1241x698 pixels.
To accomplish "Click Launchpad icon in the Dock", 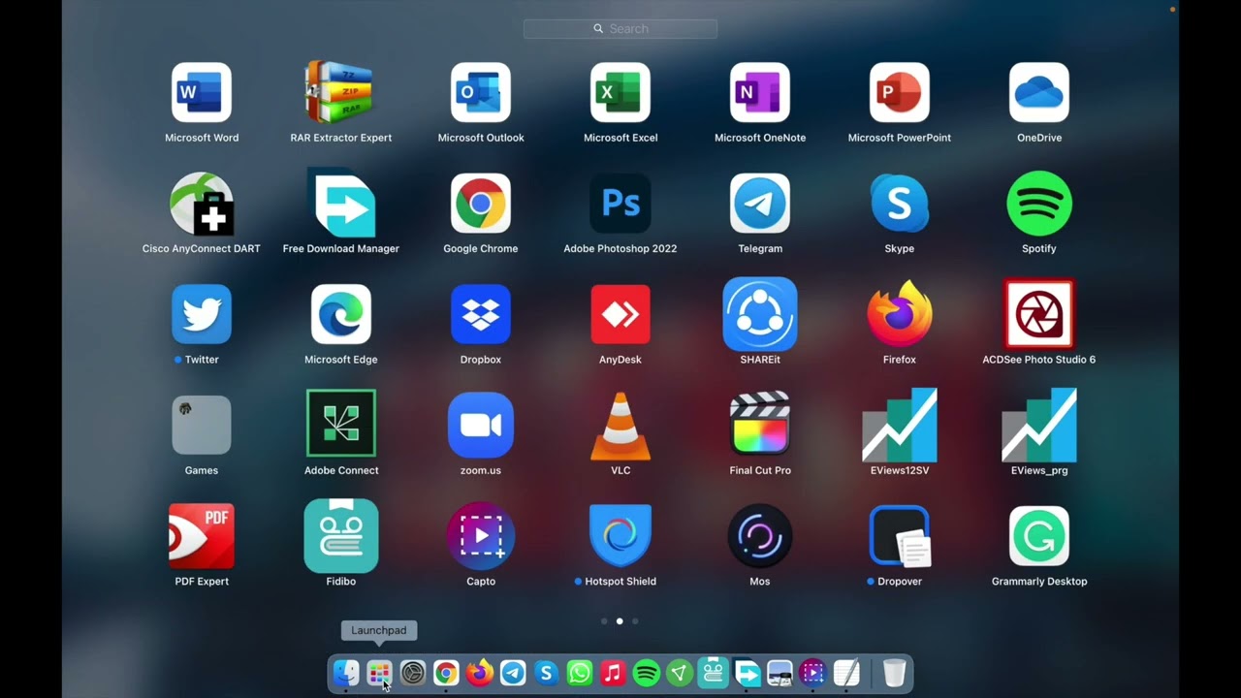I will [x=379, y=673].
